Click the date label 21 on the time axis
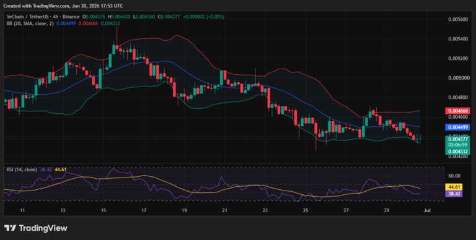 pyautogui.click(x=224, y=210)
